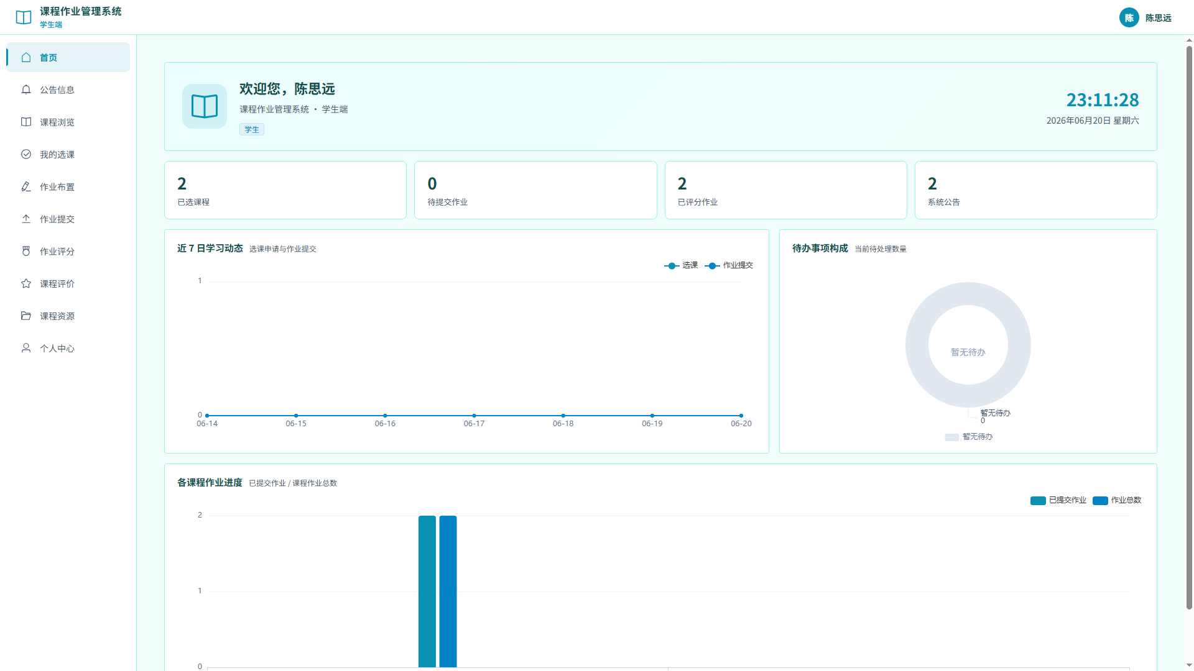Toggle 作业总数 series in bar chart legend
1194x671 pixels.
[1117, 500]
